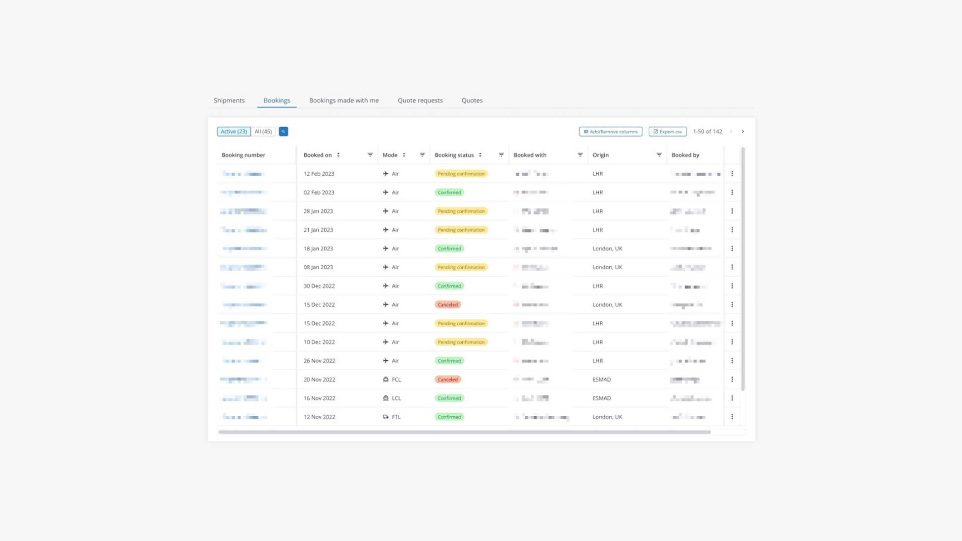Click the vertical table scrollbar
This screenshot has height=541, width=962.
pos(743,269)
